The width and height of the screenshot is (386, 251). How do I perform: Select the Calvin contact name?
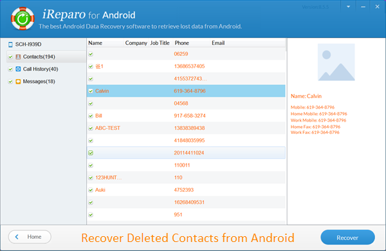(102, 91)
